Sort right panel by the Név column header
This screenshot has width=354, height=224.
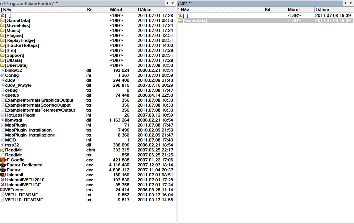coord(221,10)
